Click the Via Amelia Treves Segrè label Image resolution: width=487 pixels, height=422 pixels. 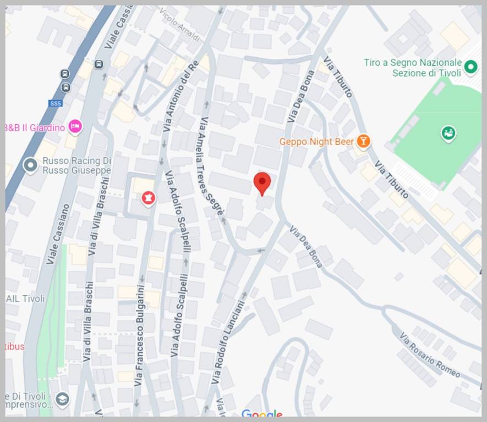click(210, 167)
